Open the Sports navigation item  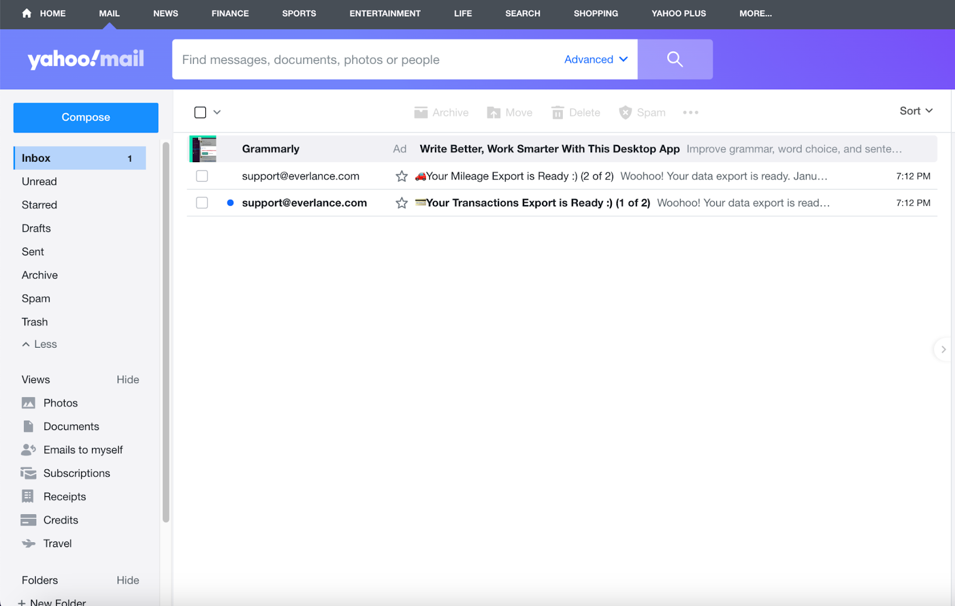coord(299,13)
